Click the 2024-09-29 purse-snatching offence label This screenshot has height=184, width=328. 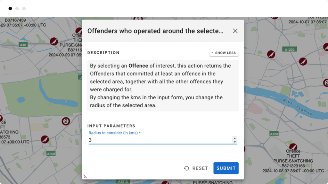pos(65,55)
